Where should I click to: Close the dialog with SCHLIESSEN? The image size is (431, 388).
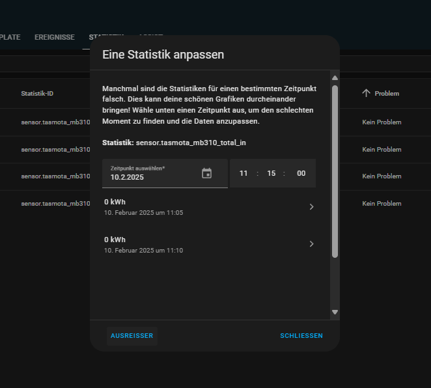pyautogui.click(x=301, y=336)
